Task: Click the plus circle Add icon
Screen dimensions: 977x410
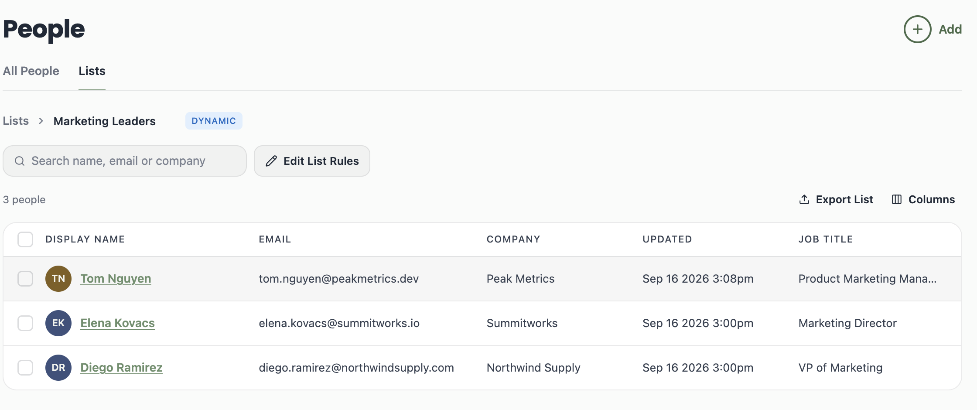Action: pos(917,29)
